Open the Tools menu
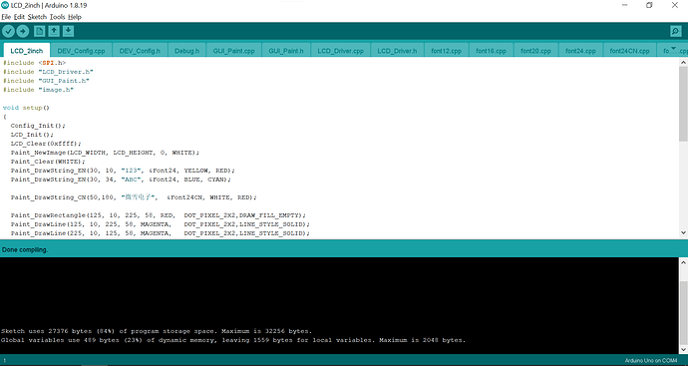 click(57, 17)
